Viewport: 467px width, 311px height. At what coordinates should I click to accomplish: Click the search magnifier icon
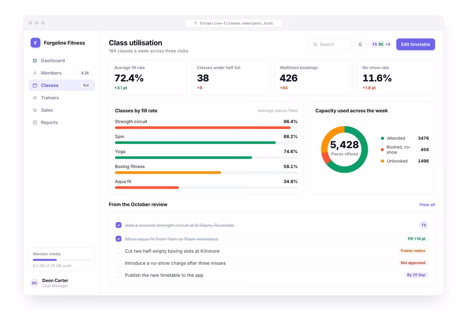pos(315,44)
